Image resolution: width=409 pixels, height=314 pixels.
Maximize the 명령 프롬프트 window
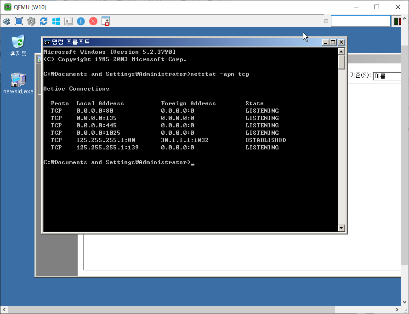point(333,42)
